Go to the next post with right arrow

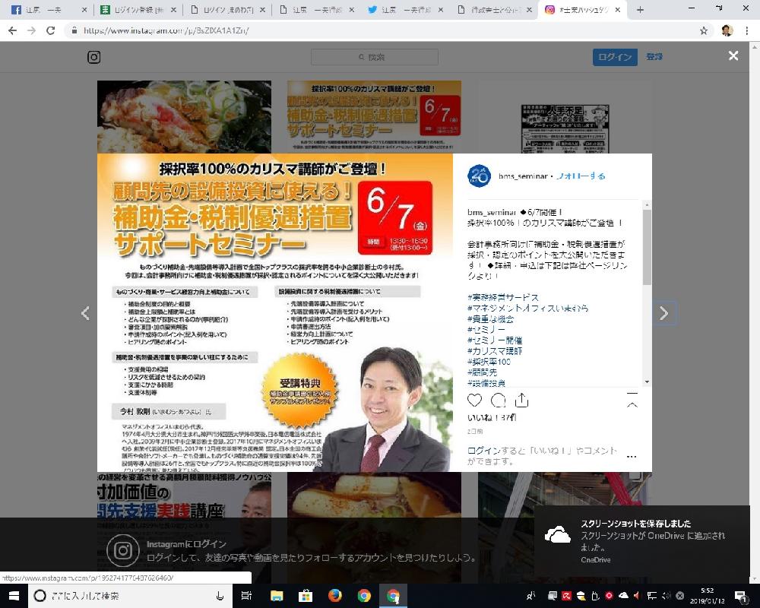click(x=663, y=313)
